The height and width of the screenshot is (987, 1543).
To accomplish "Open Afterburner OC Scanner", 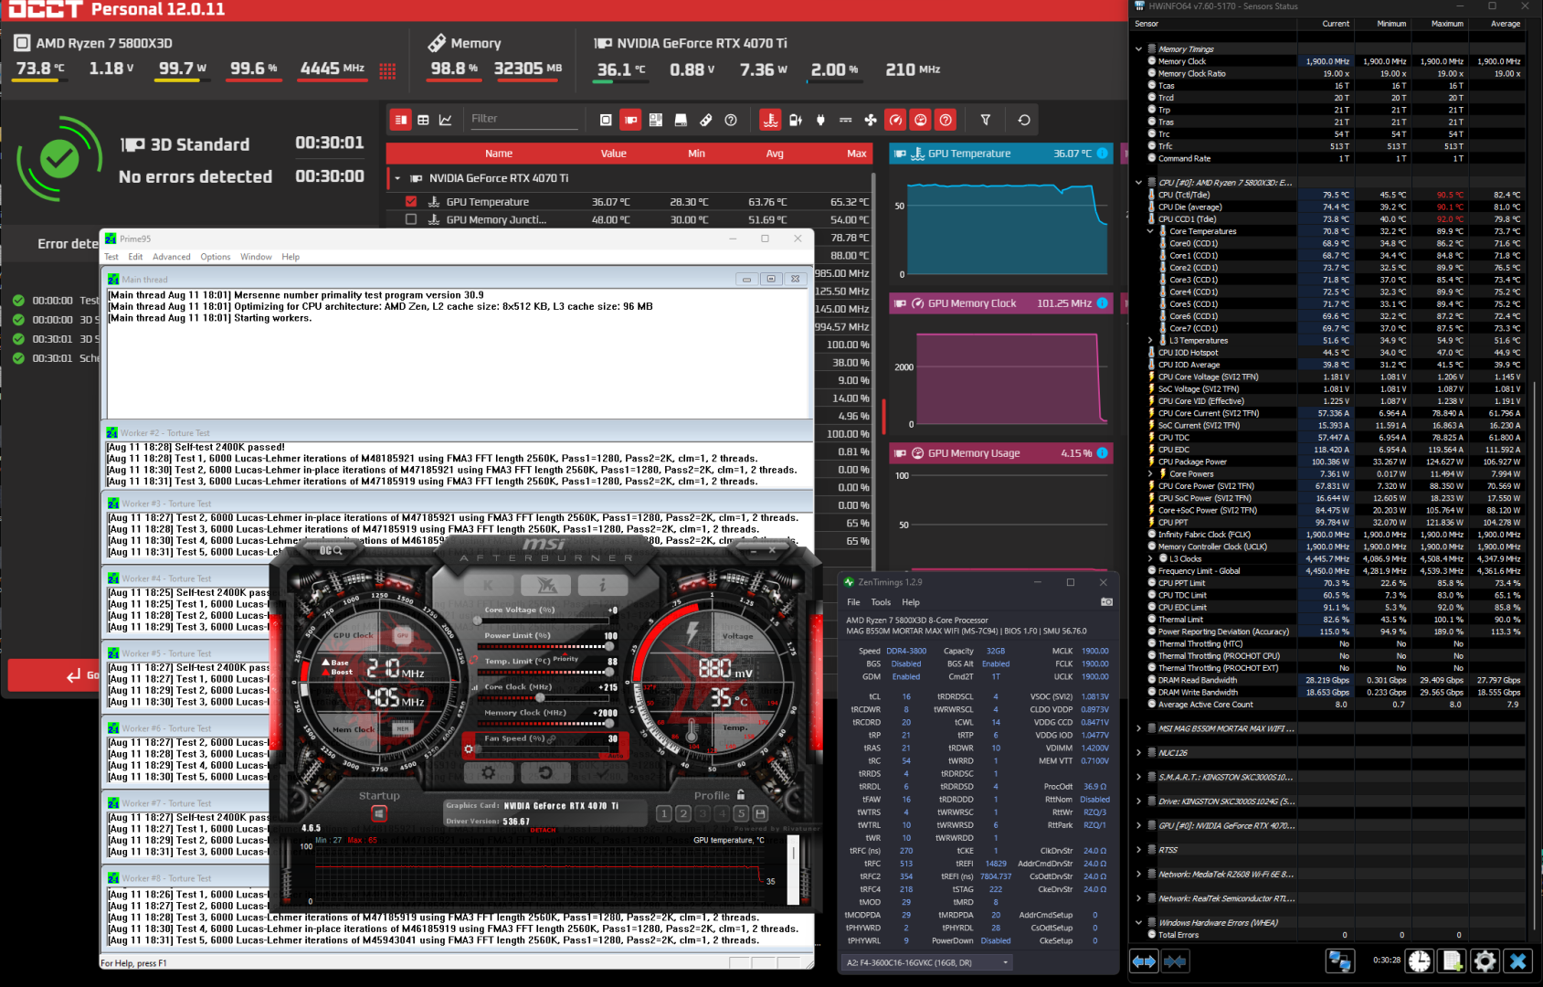I will point(331,550).
